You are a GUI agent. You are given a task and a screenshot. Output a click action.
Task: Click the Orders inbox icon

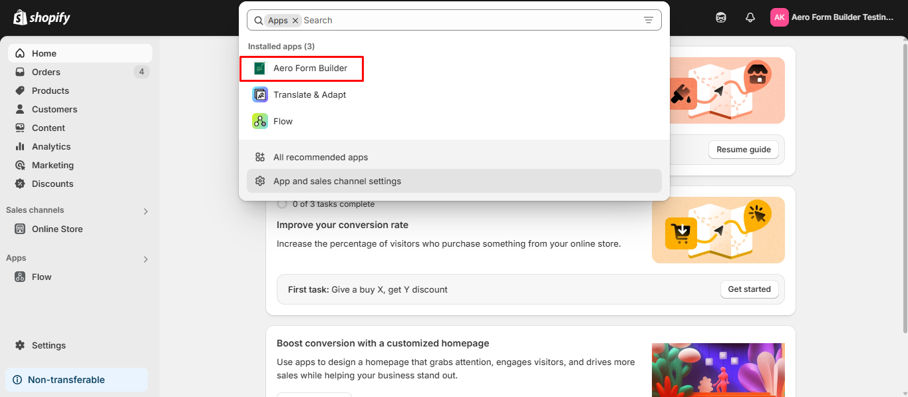[x=20, y=72]
